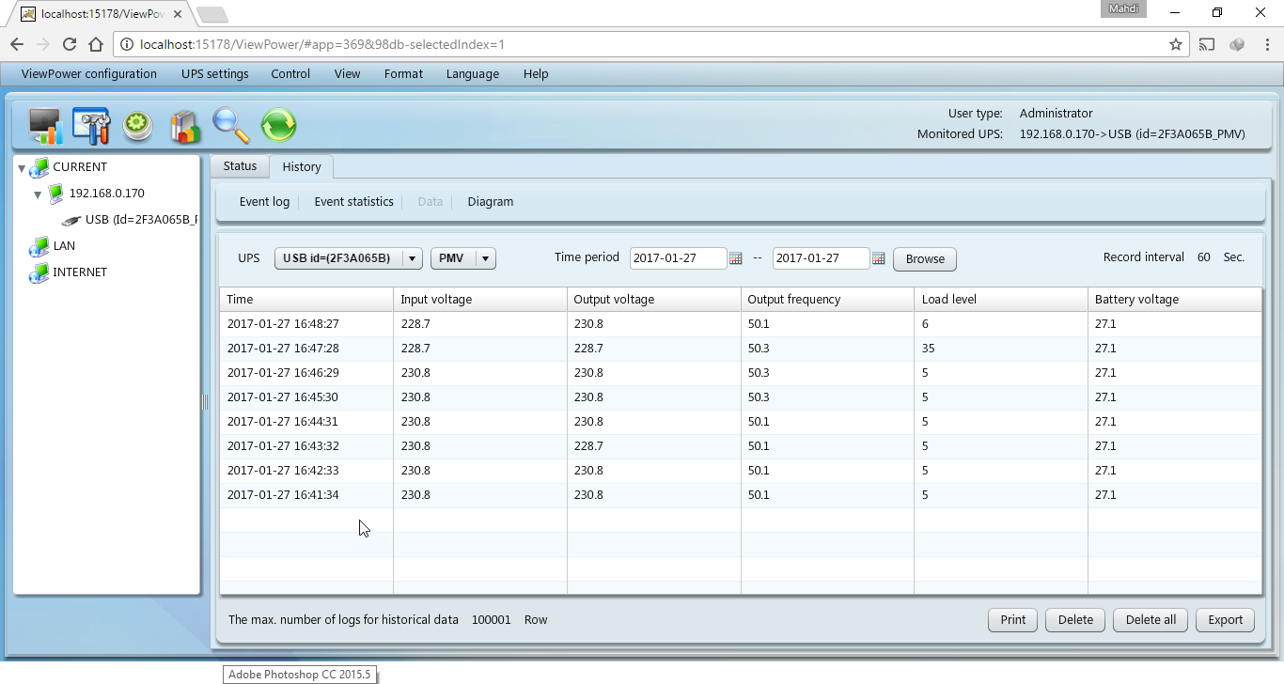Open the UPS settings menu
This screenshot has width=1284, height=684.
point(215,74)
